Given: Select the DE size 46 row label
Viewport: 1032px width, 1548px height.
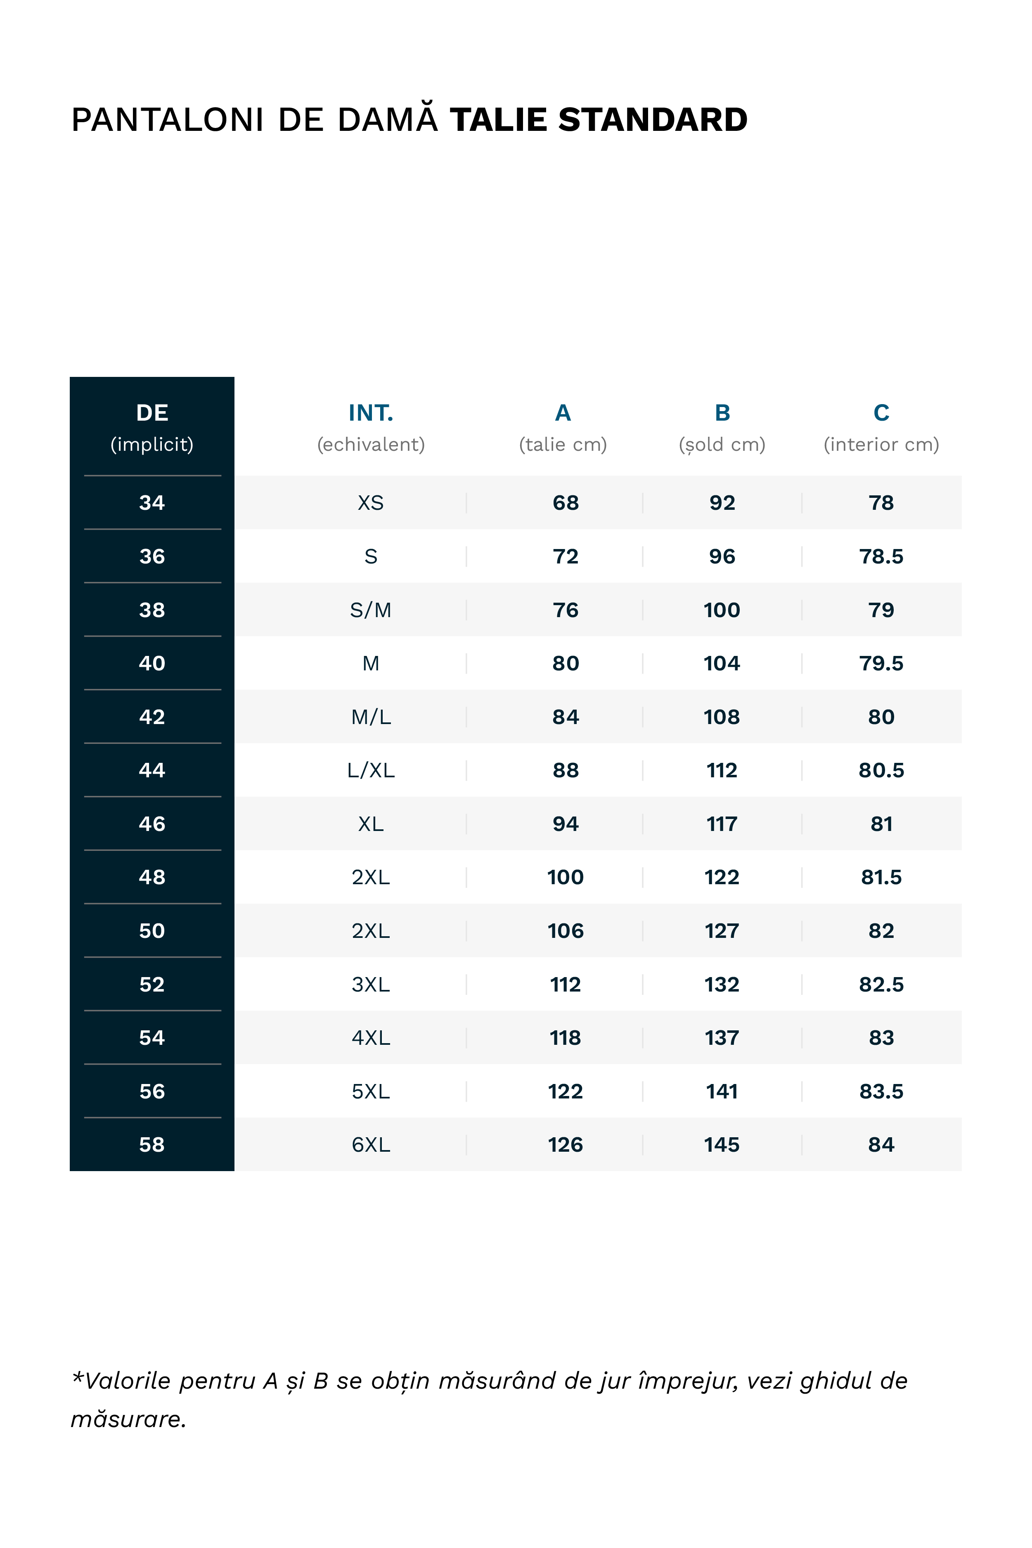Looking at the screenshot, I should [152, 824].
